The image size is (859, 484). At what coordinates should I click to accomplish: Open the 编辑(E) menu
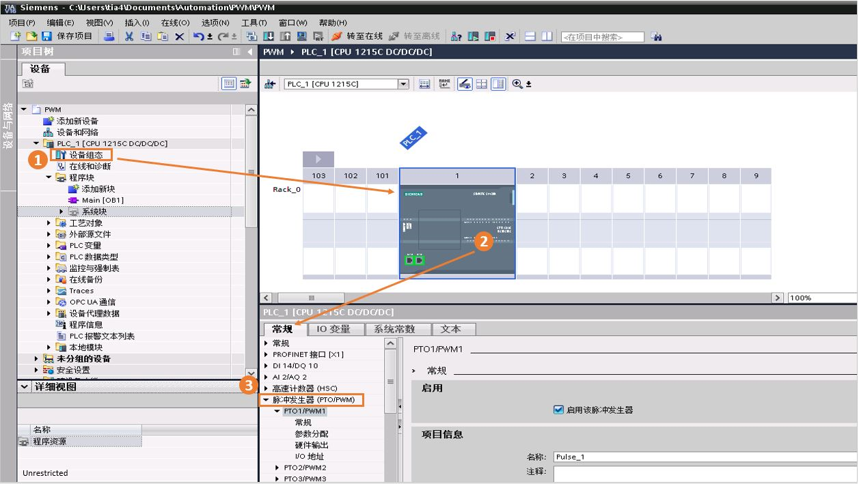point(60,23)
